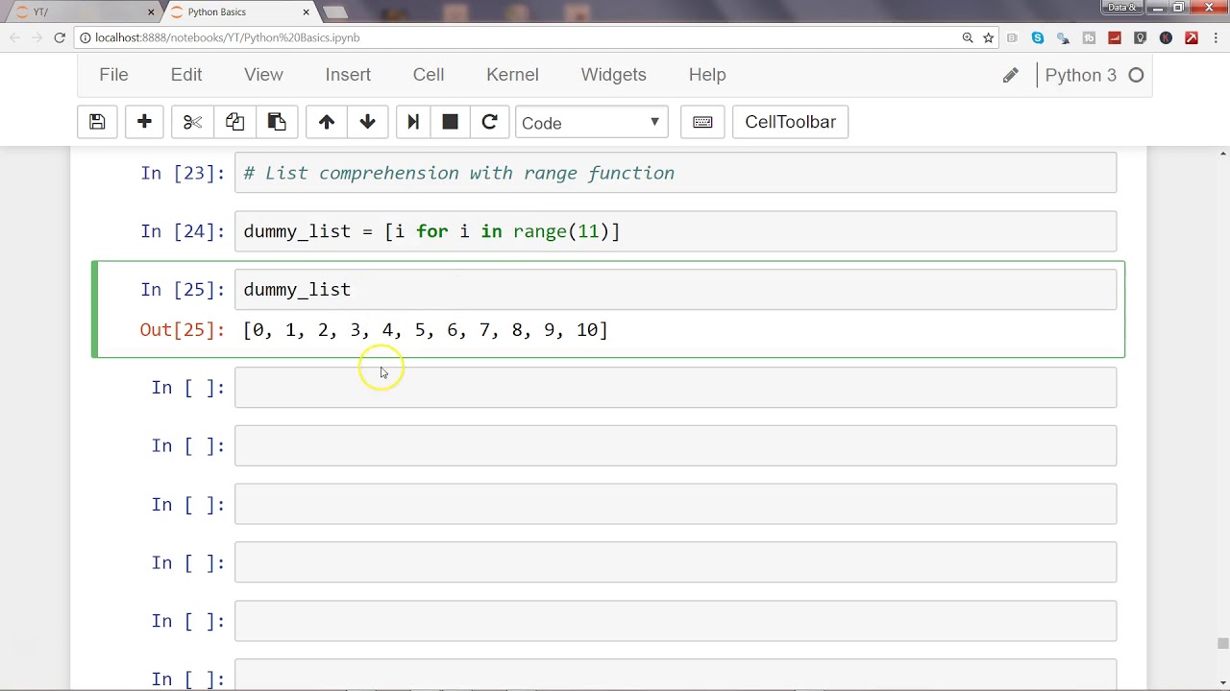
Task: Click the dummy_list input cell In [25]
Action: (x=676, y=290)
